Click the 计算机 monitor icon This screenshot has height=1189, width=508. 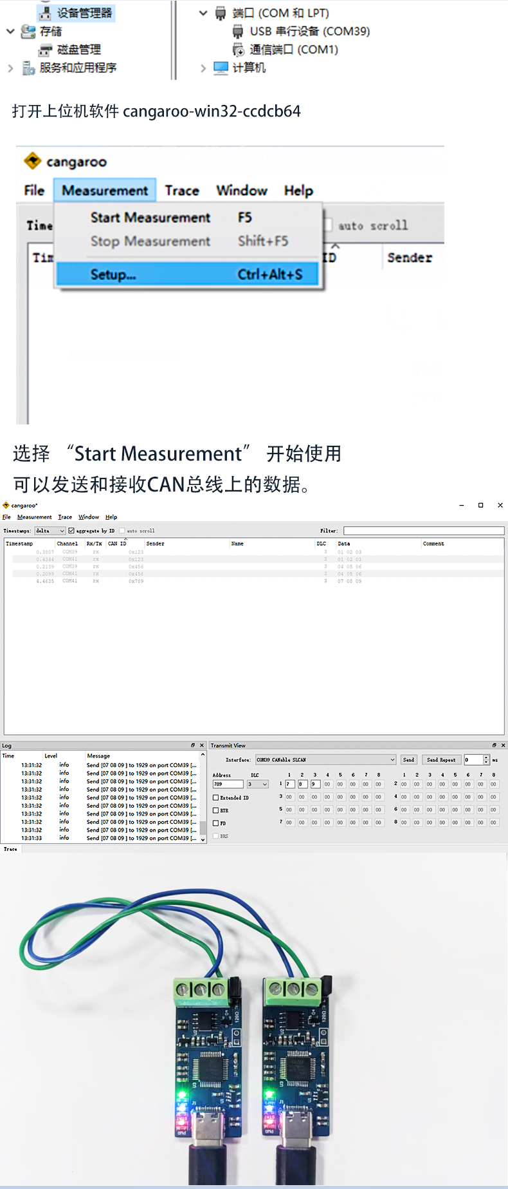point(221,68)
